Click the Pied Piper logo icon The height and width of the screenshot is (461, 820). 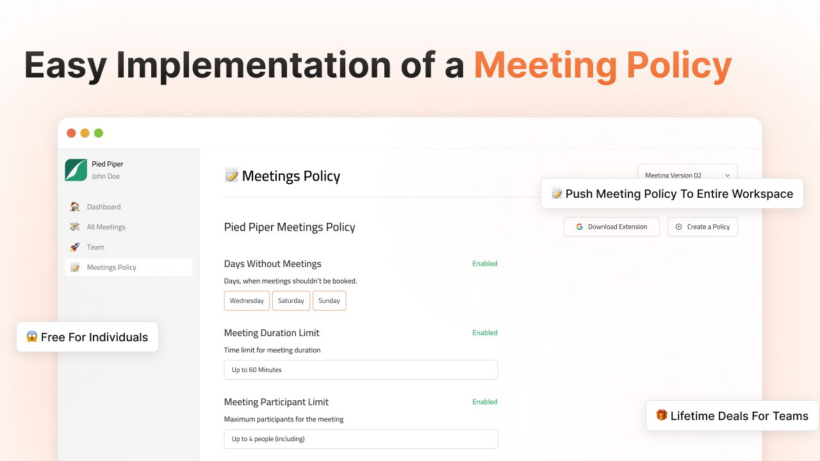tap(76, 170)
